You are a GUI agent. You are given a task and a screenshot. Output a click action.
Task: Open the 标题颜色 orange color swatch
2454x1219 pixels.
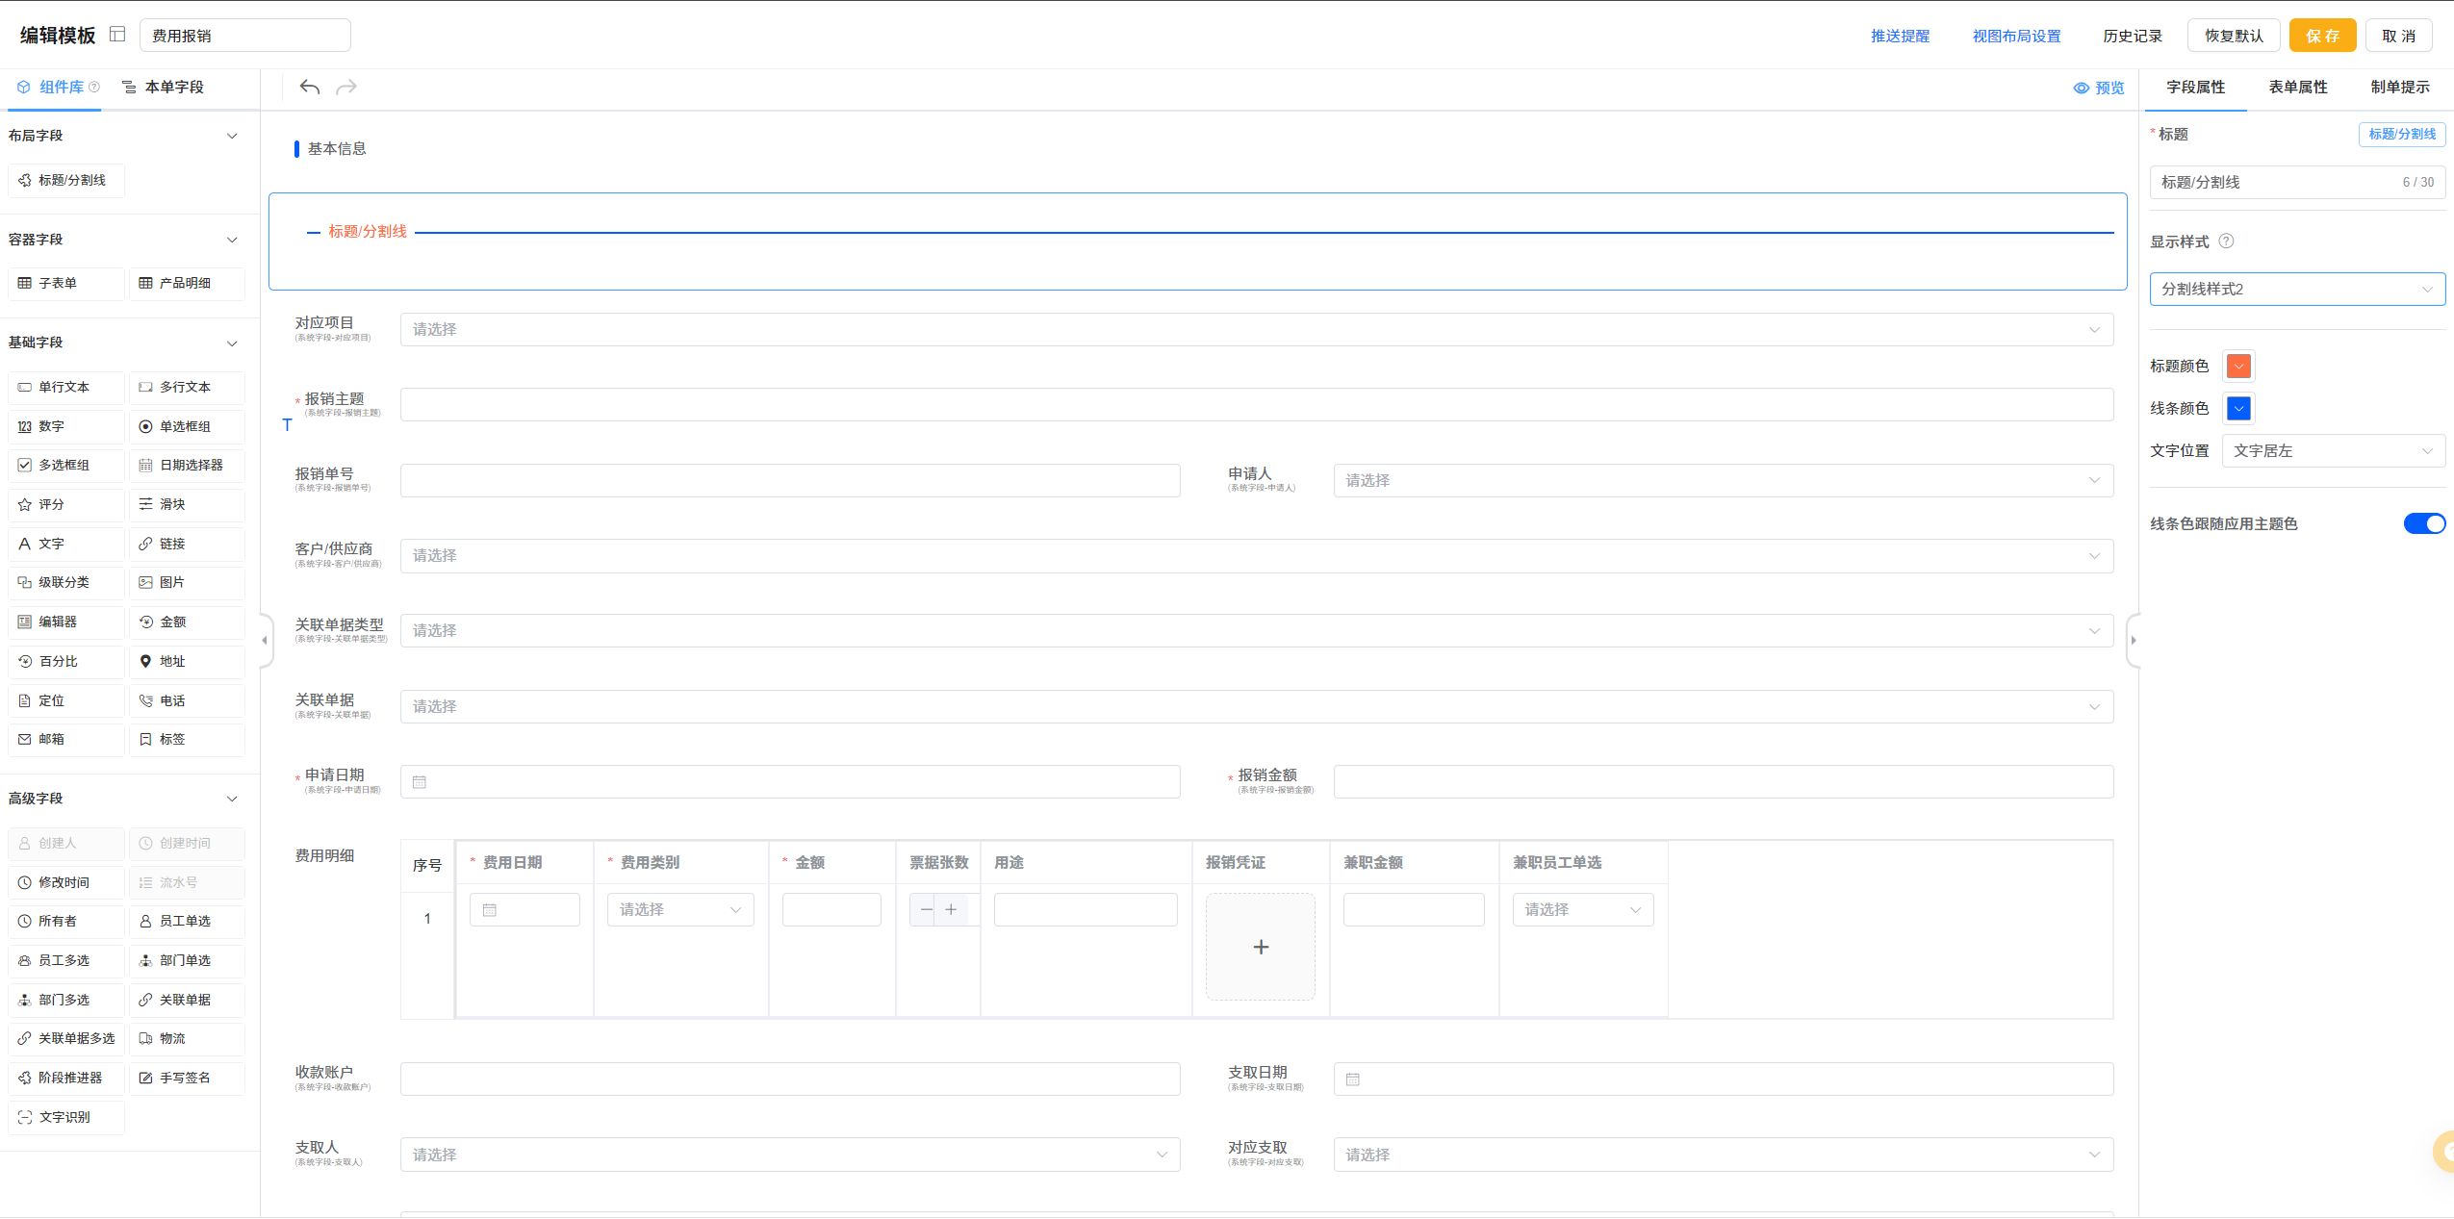(x=2238, y=367)
